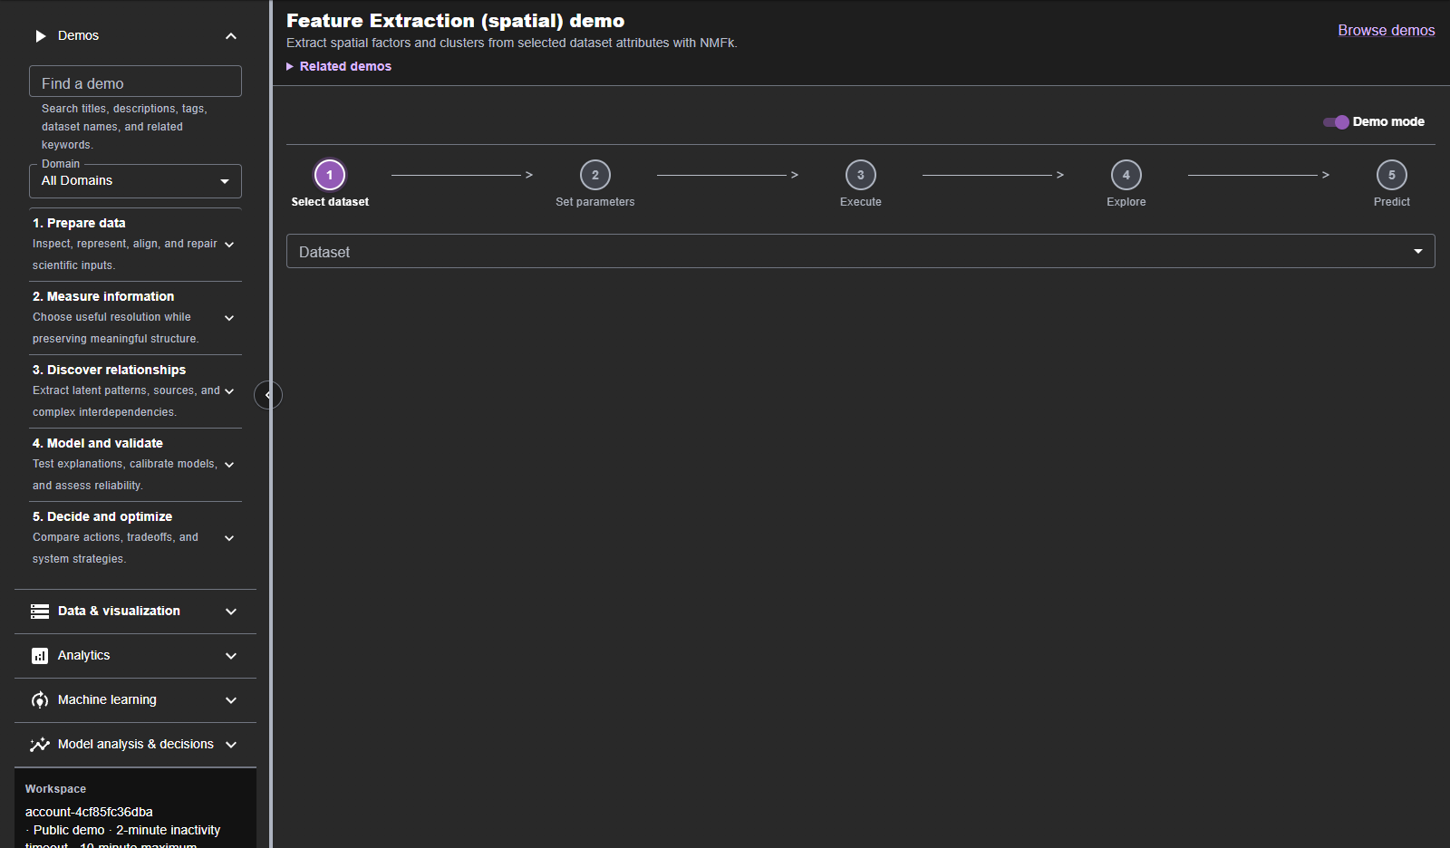This screenshot has height=848, width=1450.
Task: Expand the Measure information chevron
Action: point(229,318)
